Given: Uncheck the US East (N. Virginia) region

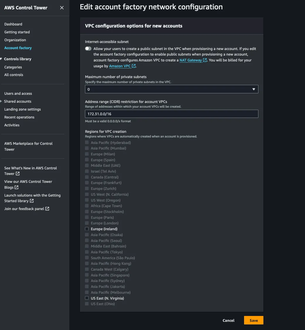Looking at the screenshot, I should 87,298.
